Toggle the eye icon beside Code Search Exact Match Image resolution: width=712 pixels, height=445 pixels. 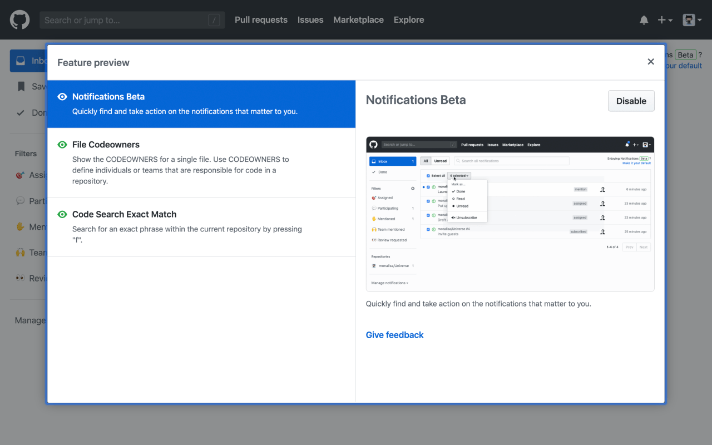(x=62, y=214)
